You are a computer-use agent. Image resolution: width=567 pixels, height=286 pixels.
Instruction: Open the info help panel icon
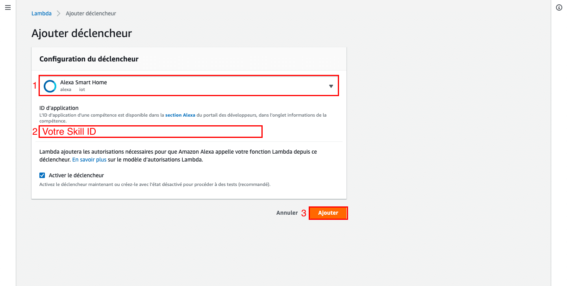pos(559,8)
